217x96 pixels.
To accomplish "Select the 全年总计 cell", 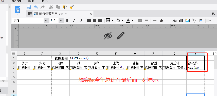I will 195,63.
